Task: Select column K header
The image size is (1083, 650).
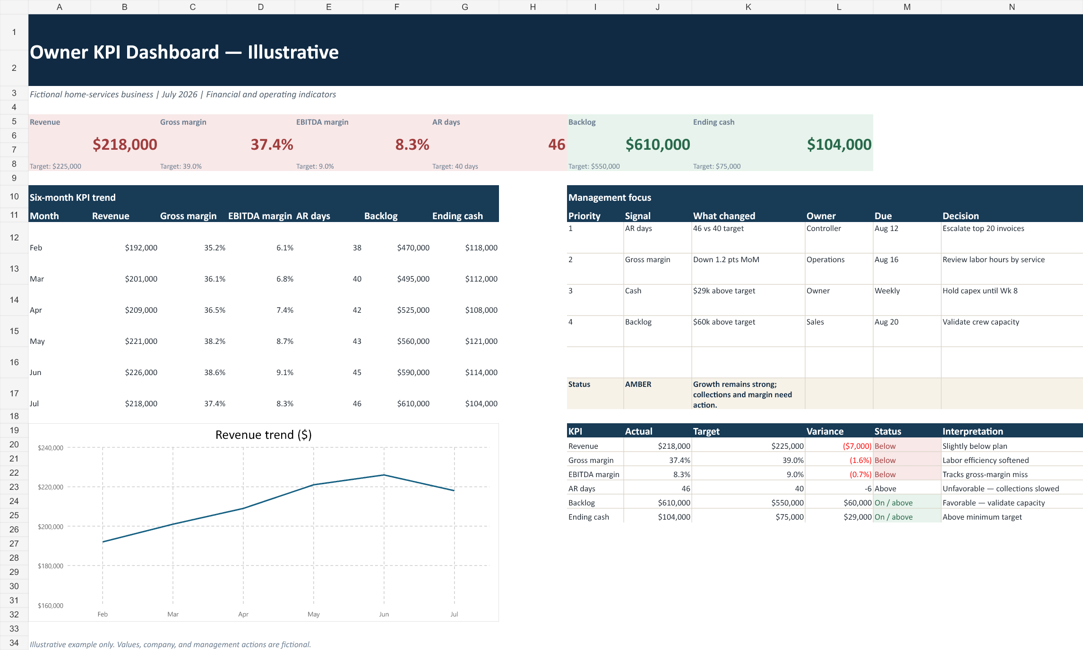Action: (748, 7)
